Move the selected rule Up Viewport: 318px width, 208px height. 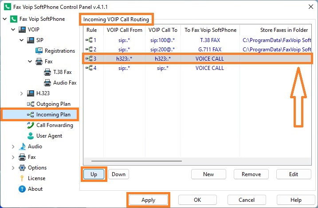(94, 174)
